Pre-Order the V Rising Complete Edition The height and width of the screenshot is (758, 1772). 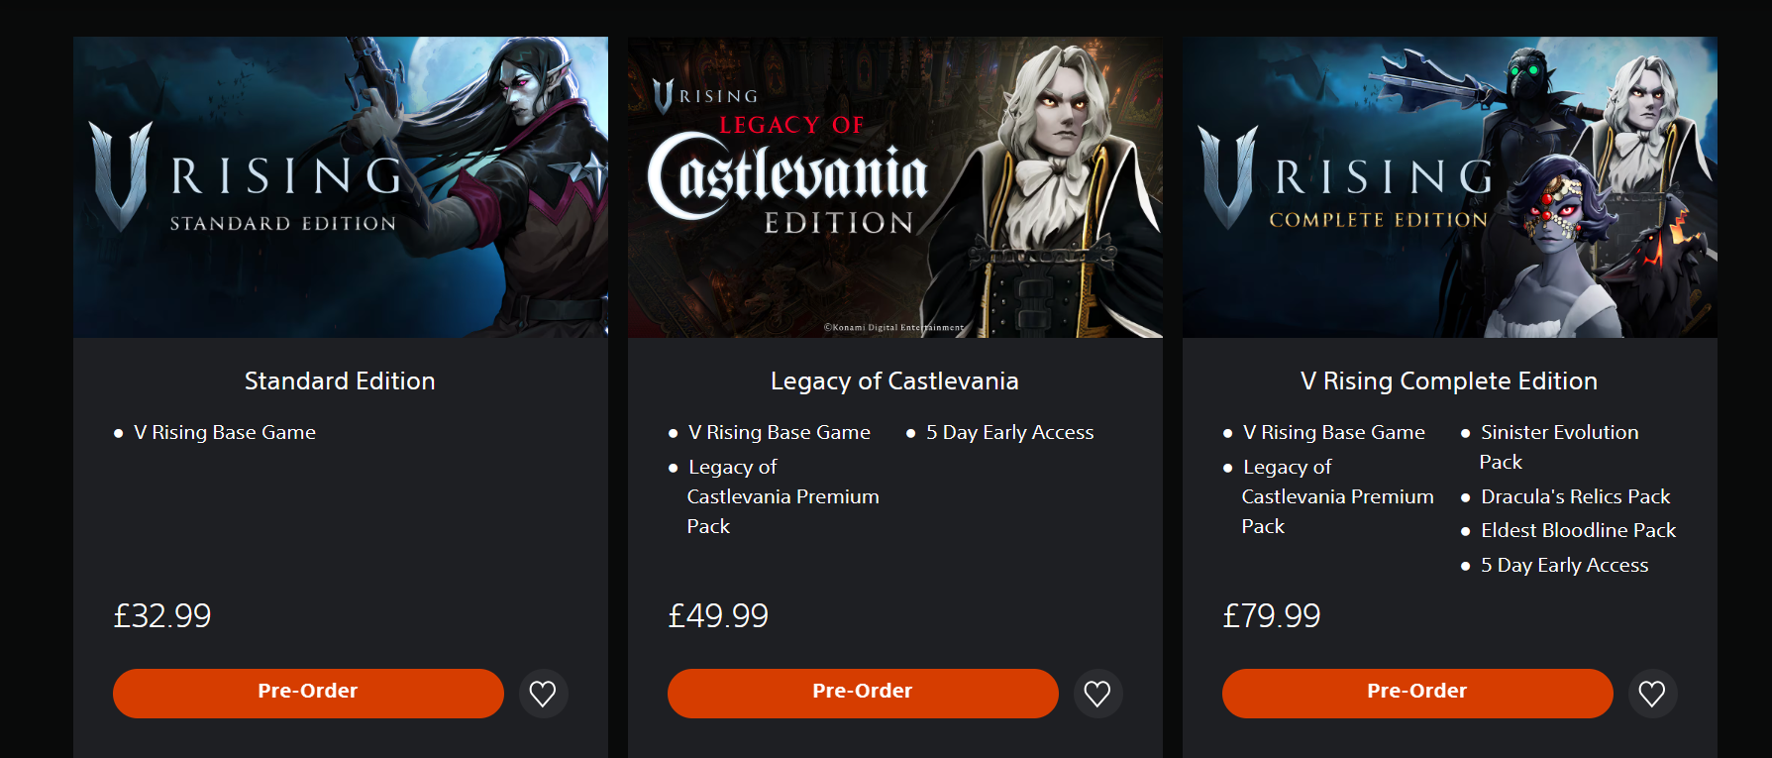point(1417,693)
